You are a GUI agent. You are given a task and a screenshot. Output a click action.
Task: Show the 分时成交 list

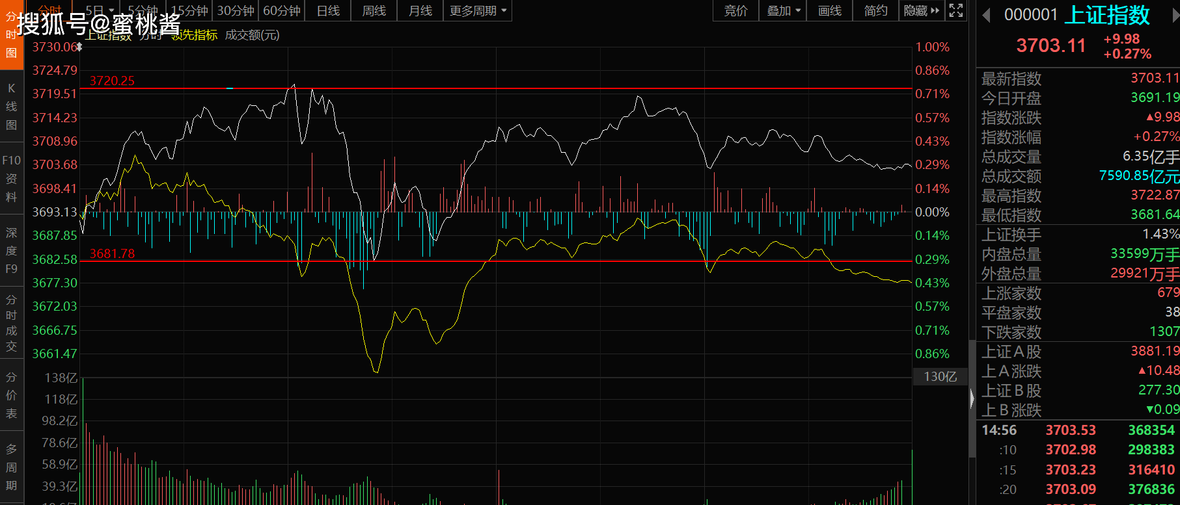[11, 323]
